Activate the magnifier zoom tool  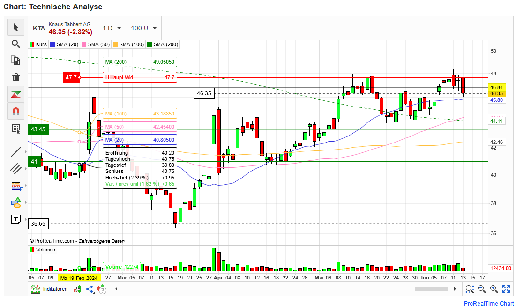coord(16,44)
